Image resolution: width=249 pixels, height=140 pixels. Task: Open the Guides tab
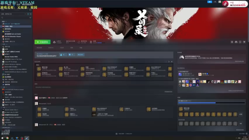click(x=72, y=48)
